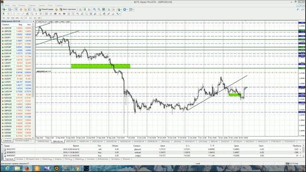Open the Файл menu
The height and width of the screenshot is (172, 306).
point(8,5)
